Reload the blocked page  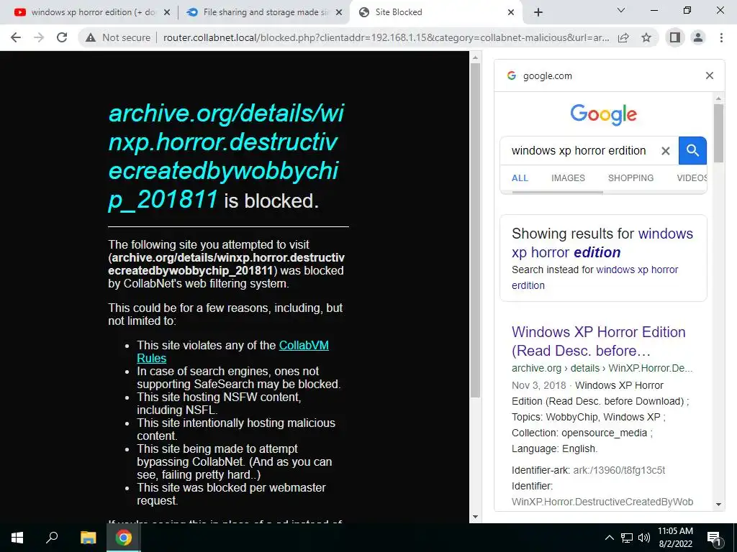pyautogui.click(x=62, y=37)
